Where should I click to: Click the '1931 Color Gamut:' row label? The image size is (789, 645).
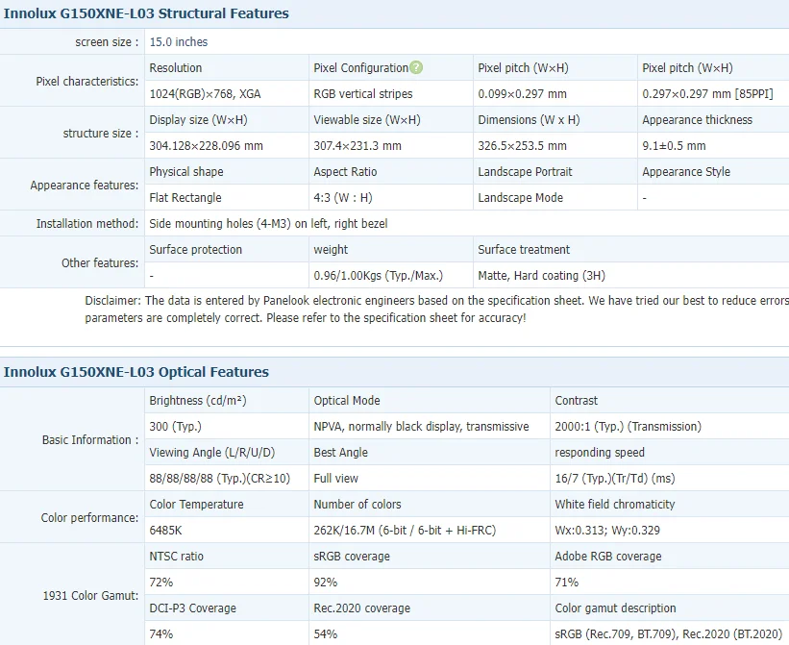[x=90, y=596]
